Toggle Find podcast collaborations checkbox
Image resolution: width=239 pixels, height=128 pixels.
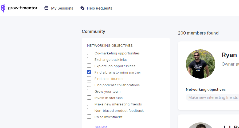[89, 85]
